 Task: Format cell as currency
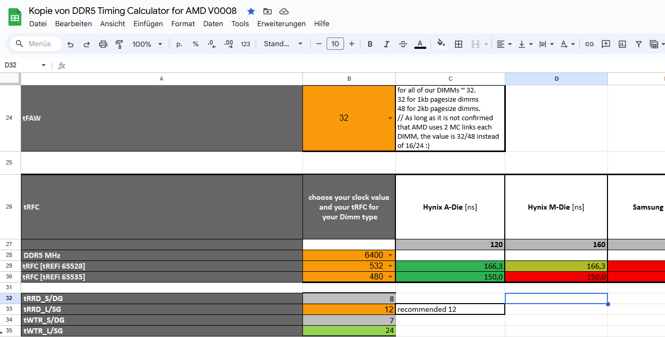[179, 44]
